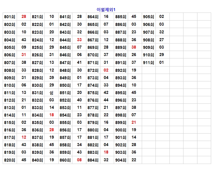Viewport: 218px width, 172px height.
Task: Click the cell labeled 911회
Action: click(148, 63)
